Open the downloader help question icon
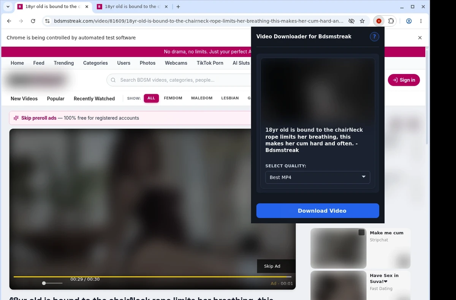This screenshot has height=300, width=456. (x=374, y=36)
